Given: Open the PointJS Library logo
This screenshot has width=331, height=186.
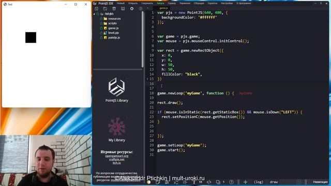Looking at the screenshot, I should coord(116,87).
